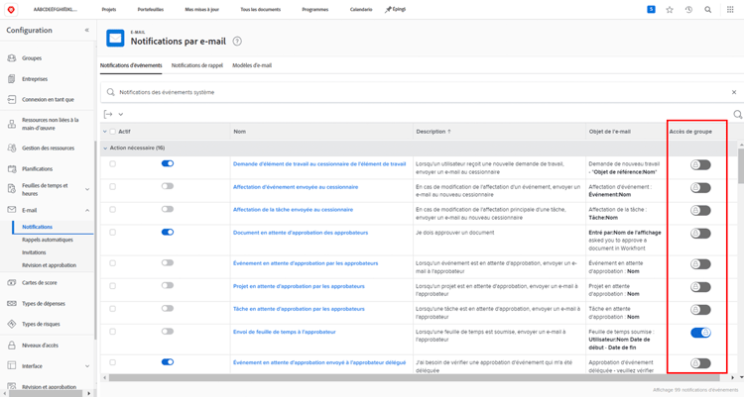The height and width of the screenshot is (397, 744).
Task: Tick the checkbox for Document en attente d'approbation
Action: (x=112, y=233)
